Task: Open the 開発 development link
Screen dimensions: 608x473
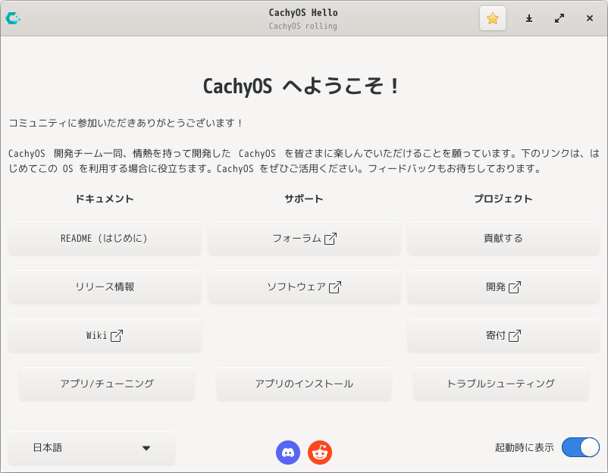Action: point(503,287)
